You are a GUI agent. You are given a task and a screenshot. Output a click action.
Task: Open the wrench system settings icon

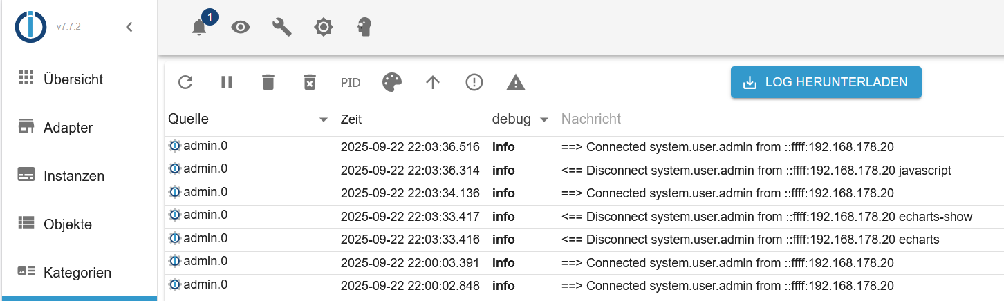click(x=282, y=28)
